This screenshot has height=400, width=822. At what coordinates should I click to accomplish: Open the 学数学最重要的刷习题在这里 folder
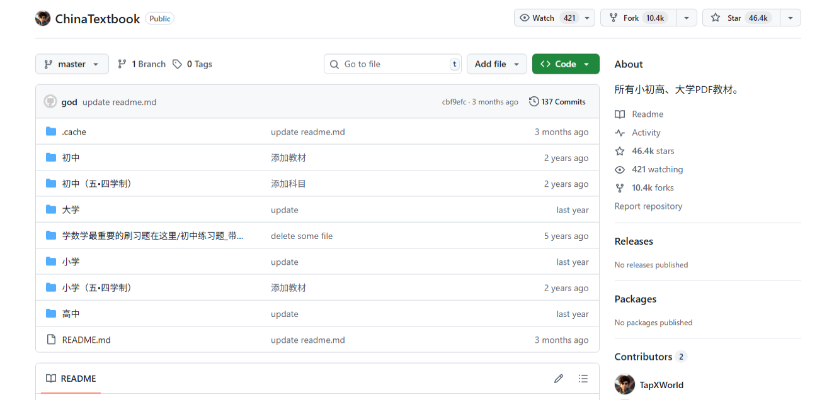click(152, 236)
